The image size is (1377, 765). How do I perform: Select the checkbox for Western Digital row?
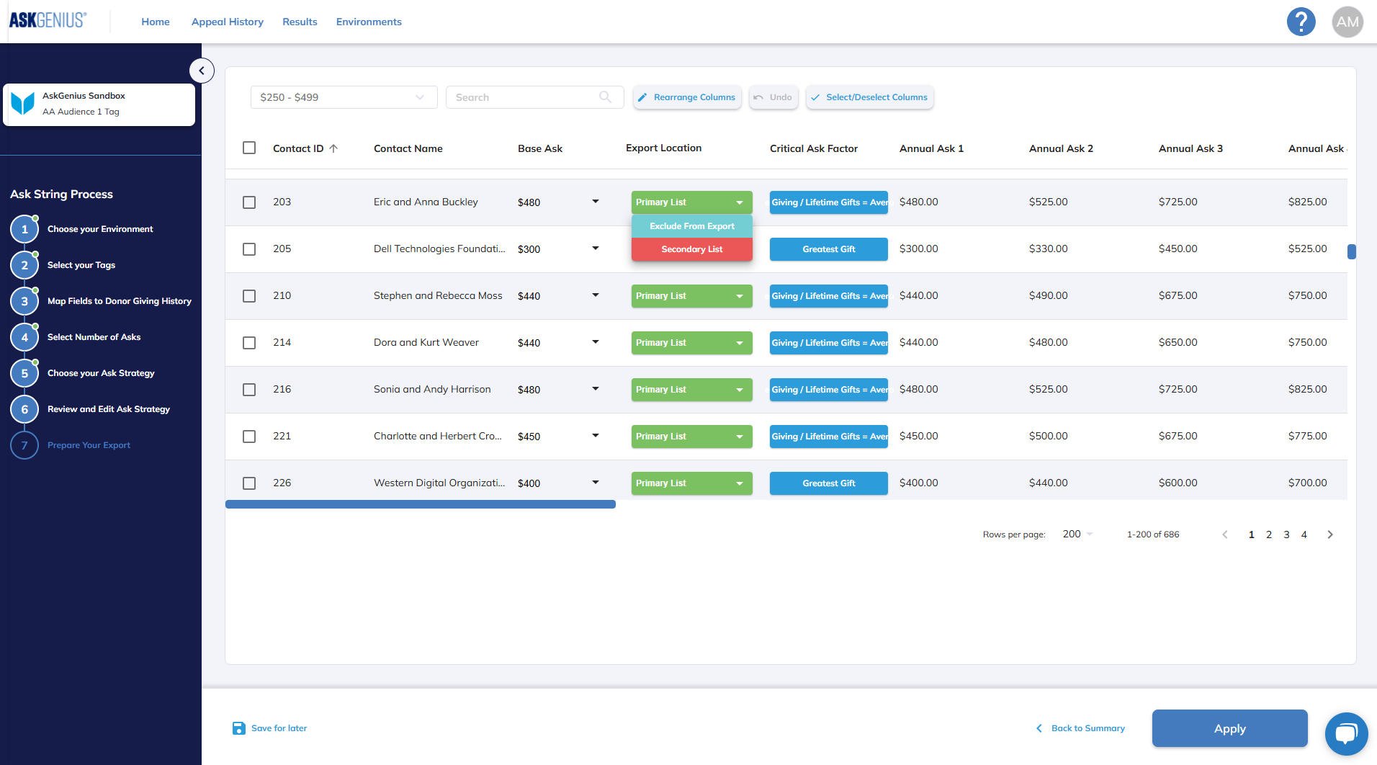click(x=249, y=483)
